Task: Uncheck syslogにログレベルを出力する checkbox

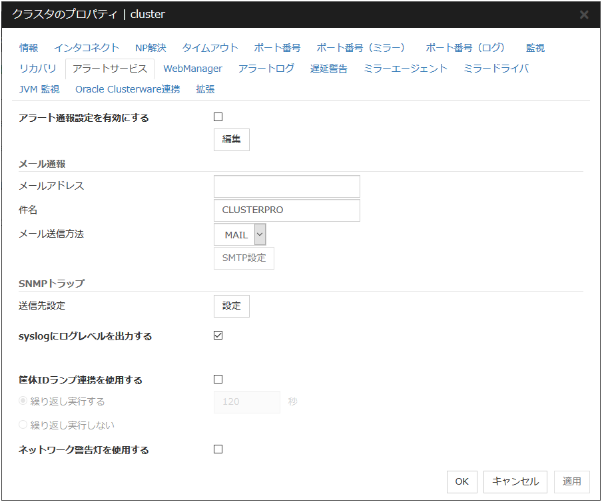Action: 218,336
